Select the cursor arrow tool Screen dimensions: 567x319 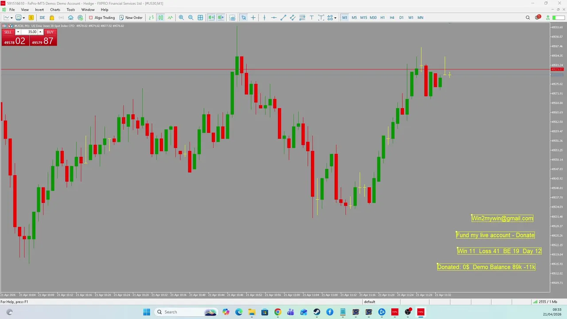pos(244,18)
